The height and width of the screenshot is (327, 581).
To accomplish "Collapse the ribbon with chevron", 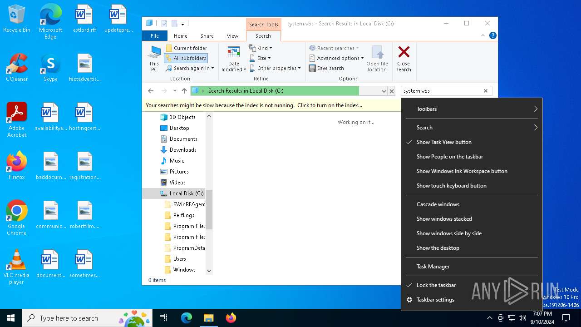I will click(x=483, y=35).
